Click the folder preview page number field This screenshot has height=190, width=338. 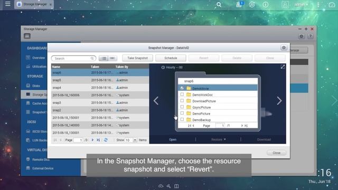tap(220, 126)
